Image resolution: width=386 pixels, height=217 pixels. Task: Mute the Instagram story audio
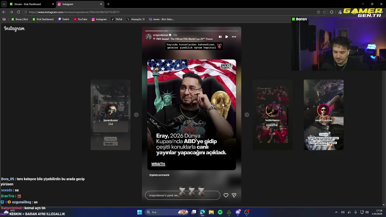(x=220, y=37)
